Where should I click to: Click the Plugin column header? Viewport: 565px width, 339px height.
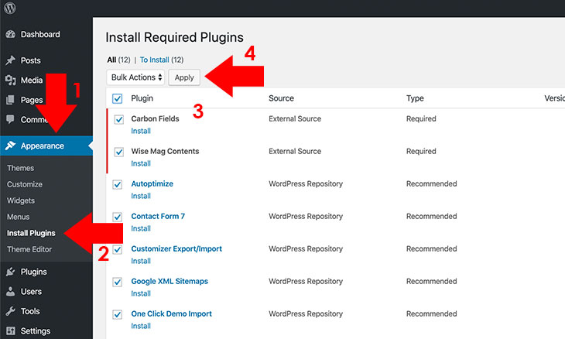[x=142, y=98]
